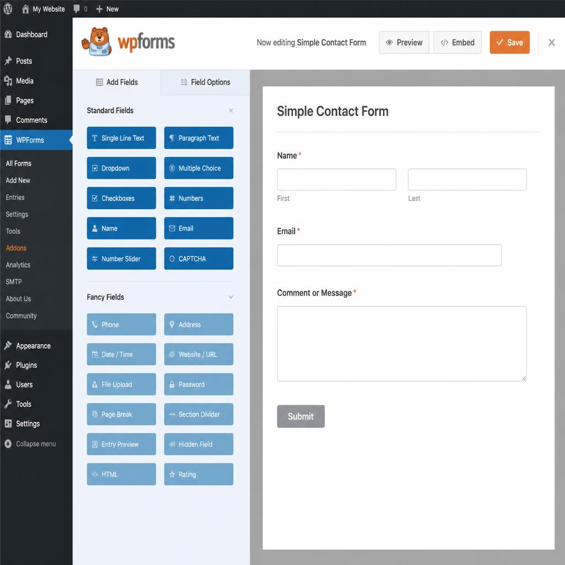Add a Dropdown field
Viewport: 565px width, 565px height.
click(x=121, y=168)
